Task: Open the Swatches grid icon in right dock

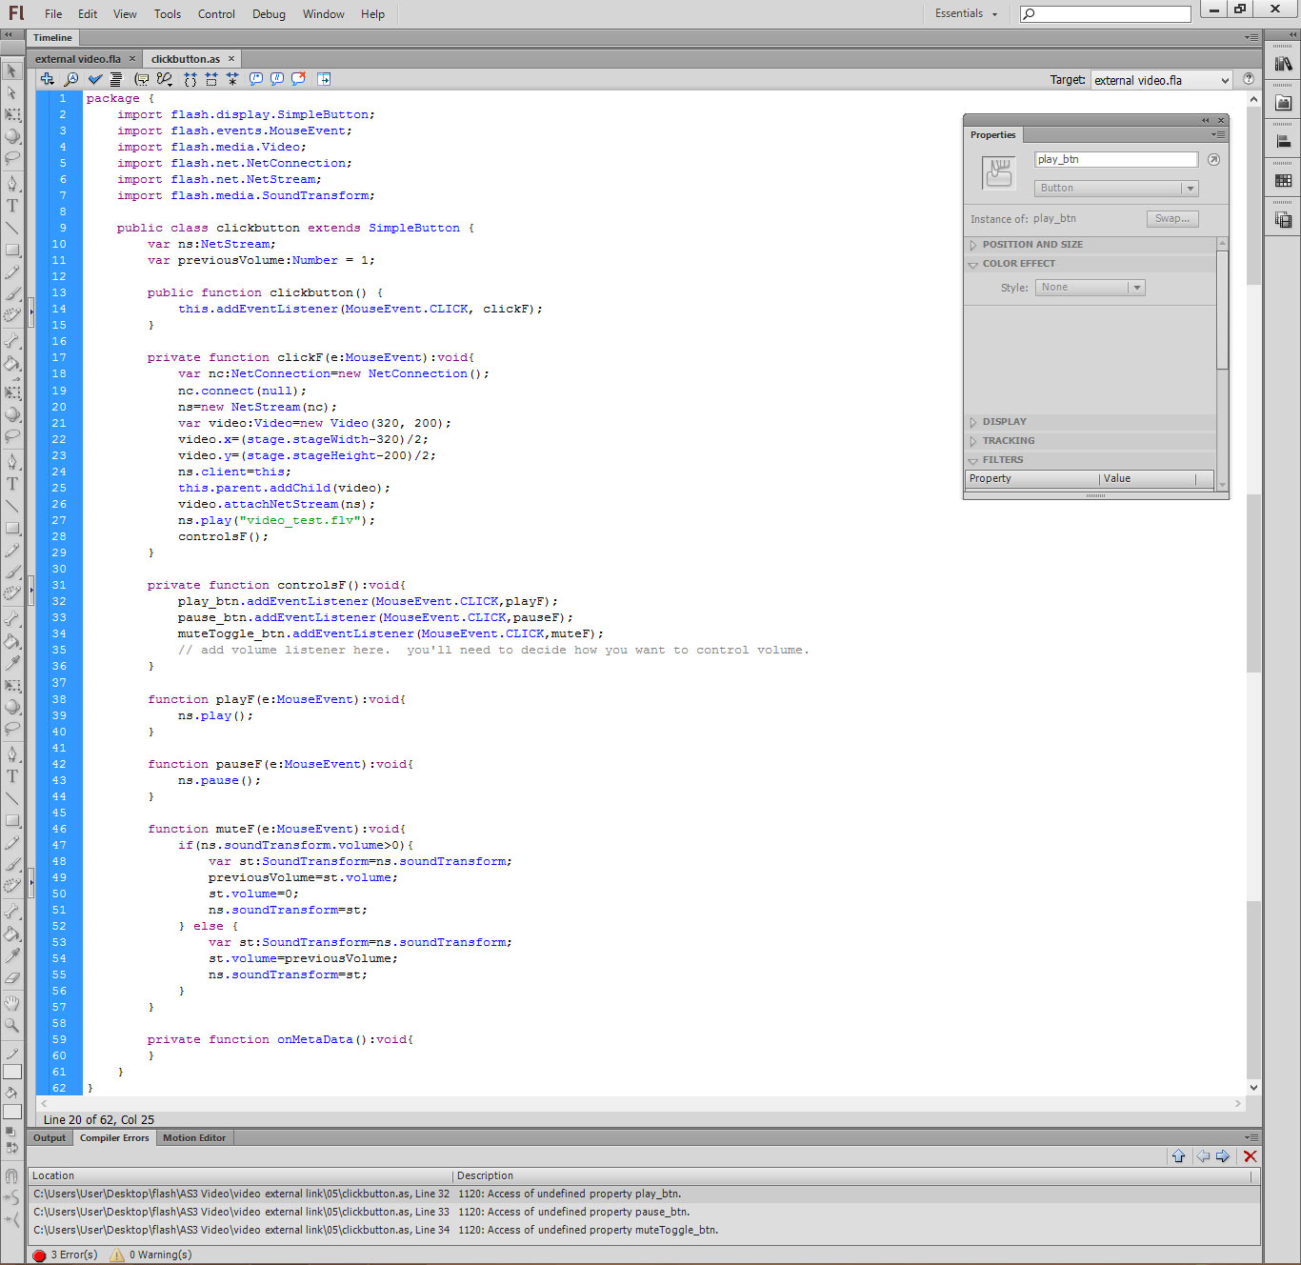Action: tap(1284, 180)
